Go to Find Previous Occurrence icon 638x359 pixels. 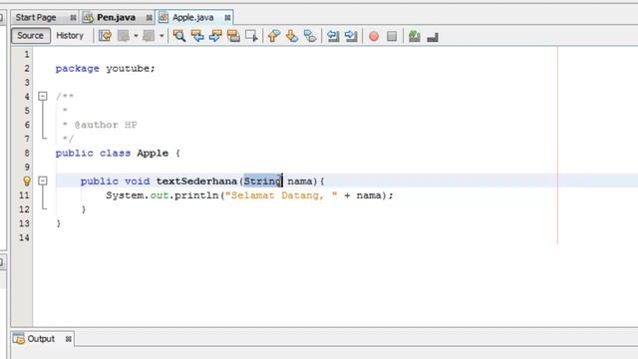tap(197, 36)
